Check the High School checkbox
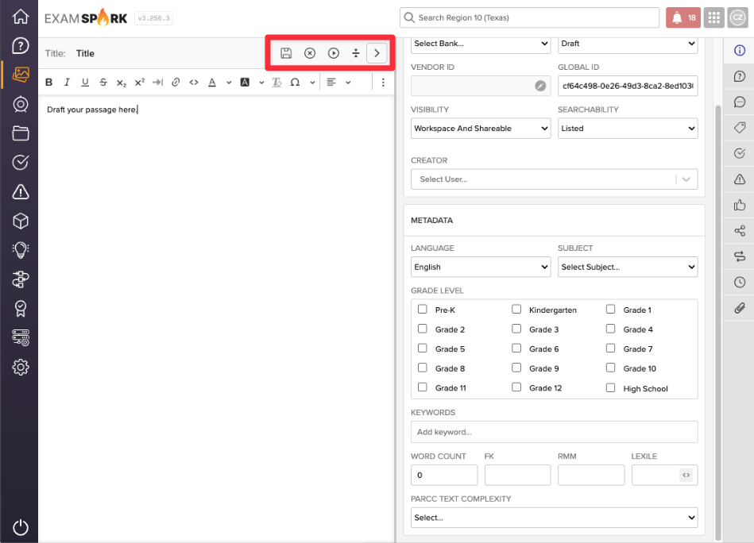Screen dimensions: 754x543 coord(610,387)
